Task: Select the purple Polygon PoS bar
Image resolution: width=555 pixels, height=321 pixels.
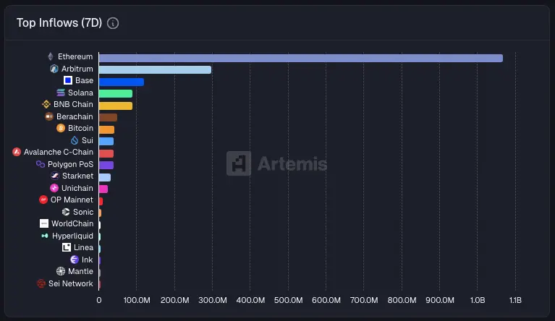Action: coord(106,165)
